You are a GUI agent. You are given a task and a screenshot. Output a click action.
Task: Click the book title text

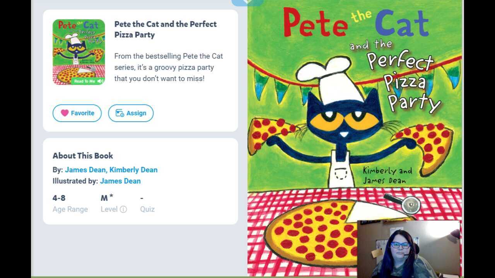click(165, 29)
